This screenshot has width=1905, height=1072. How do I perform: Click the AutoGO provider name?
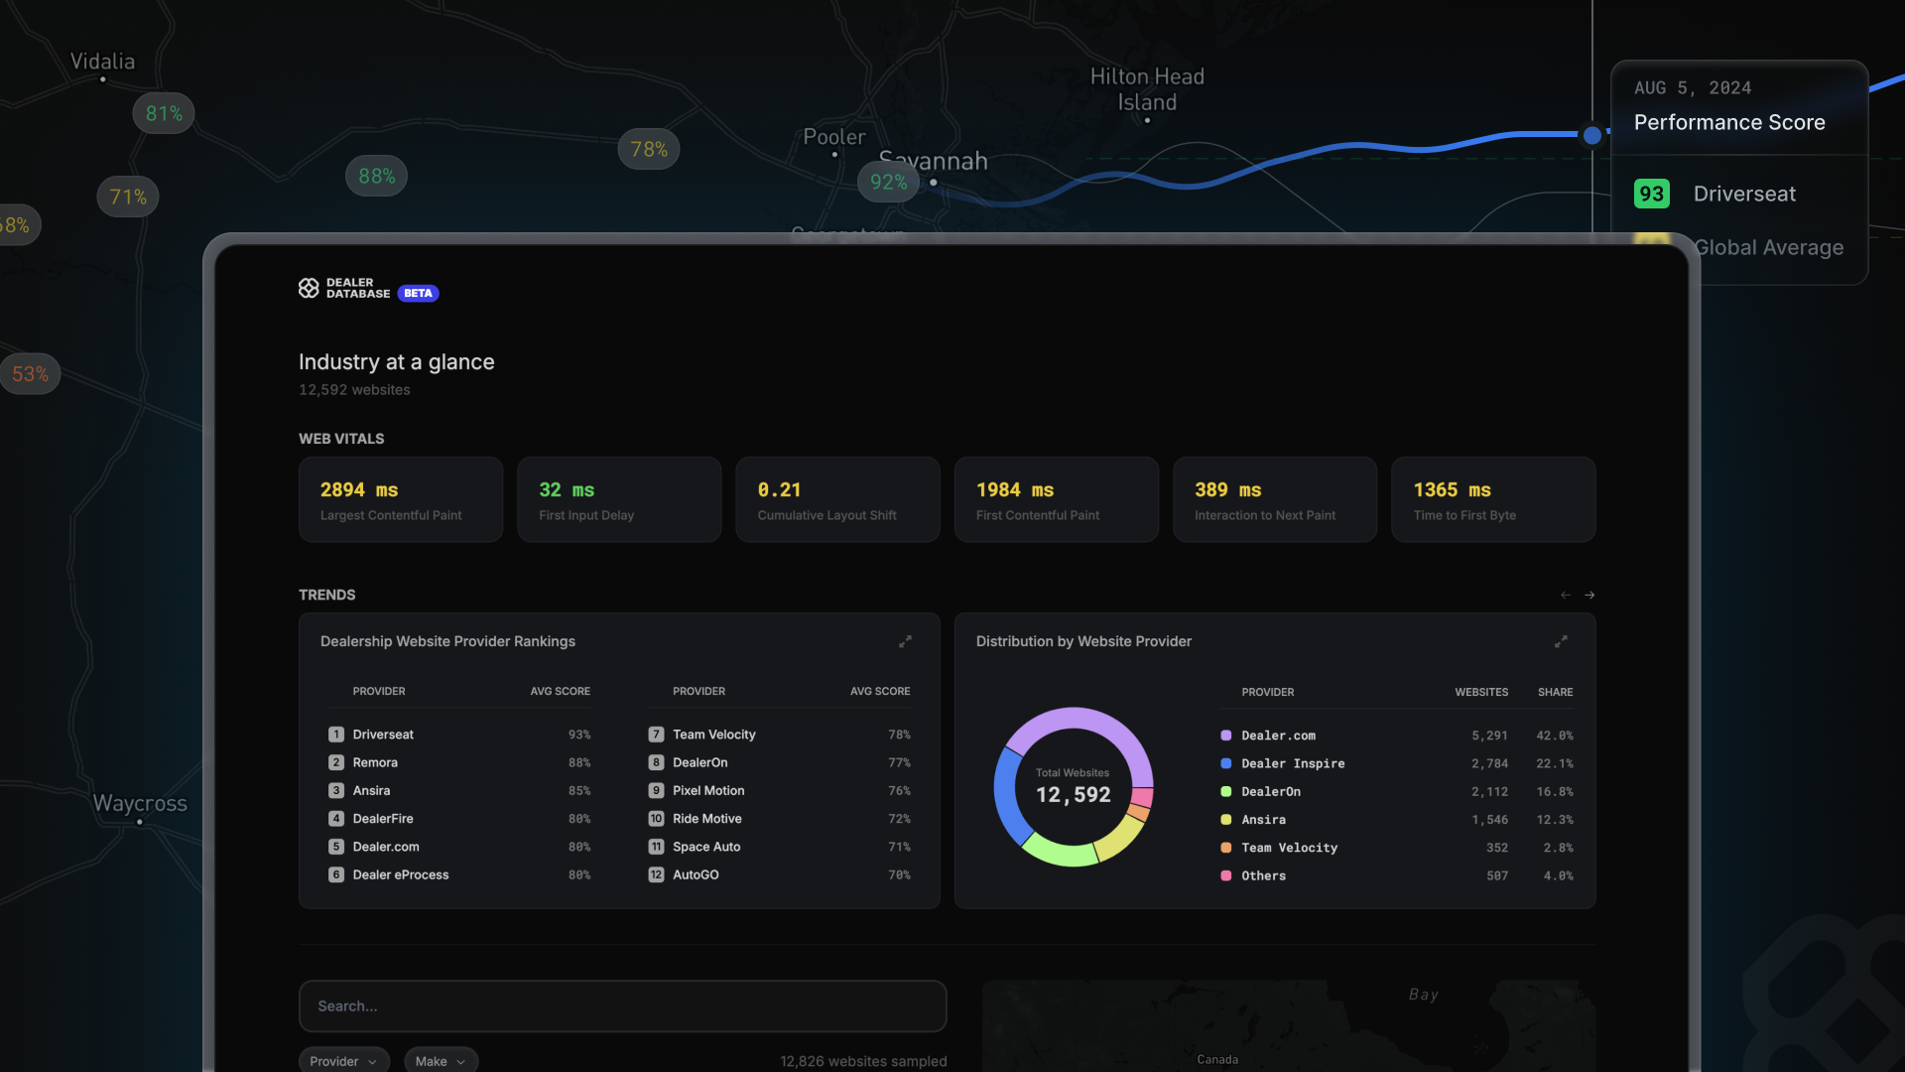tap(696, 874)
